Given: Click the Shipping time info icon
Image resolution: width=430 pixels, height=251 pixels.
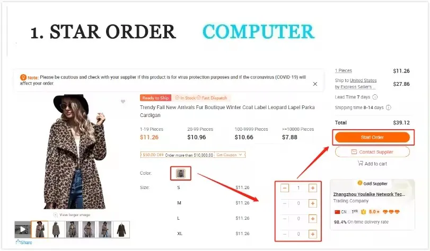Looking at the screenshot, I should click(x=388, y=107).
